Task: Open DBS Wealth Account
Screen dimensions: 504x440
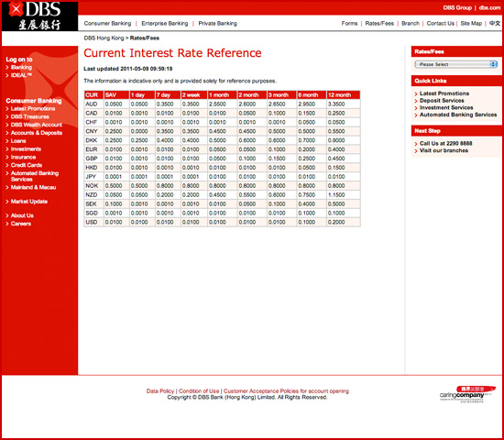Action: click(37, 125)
